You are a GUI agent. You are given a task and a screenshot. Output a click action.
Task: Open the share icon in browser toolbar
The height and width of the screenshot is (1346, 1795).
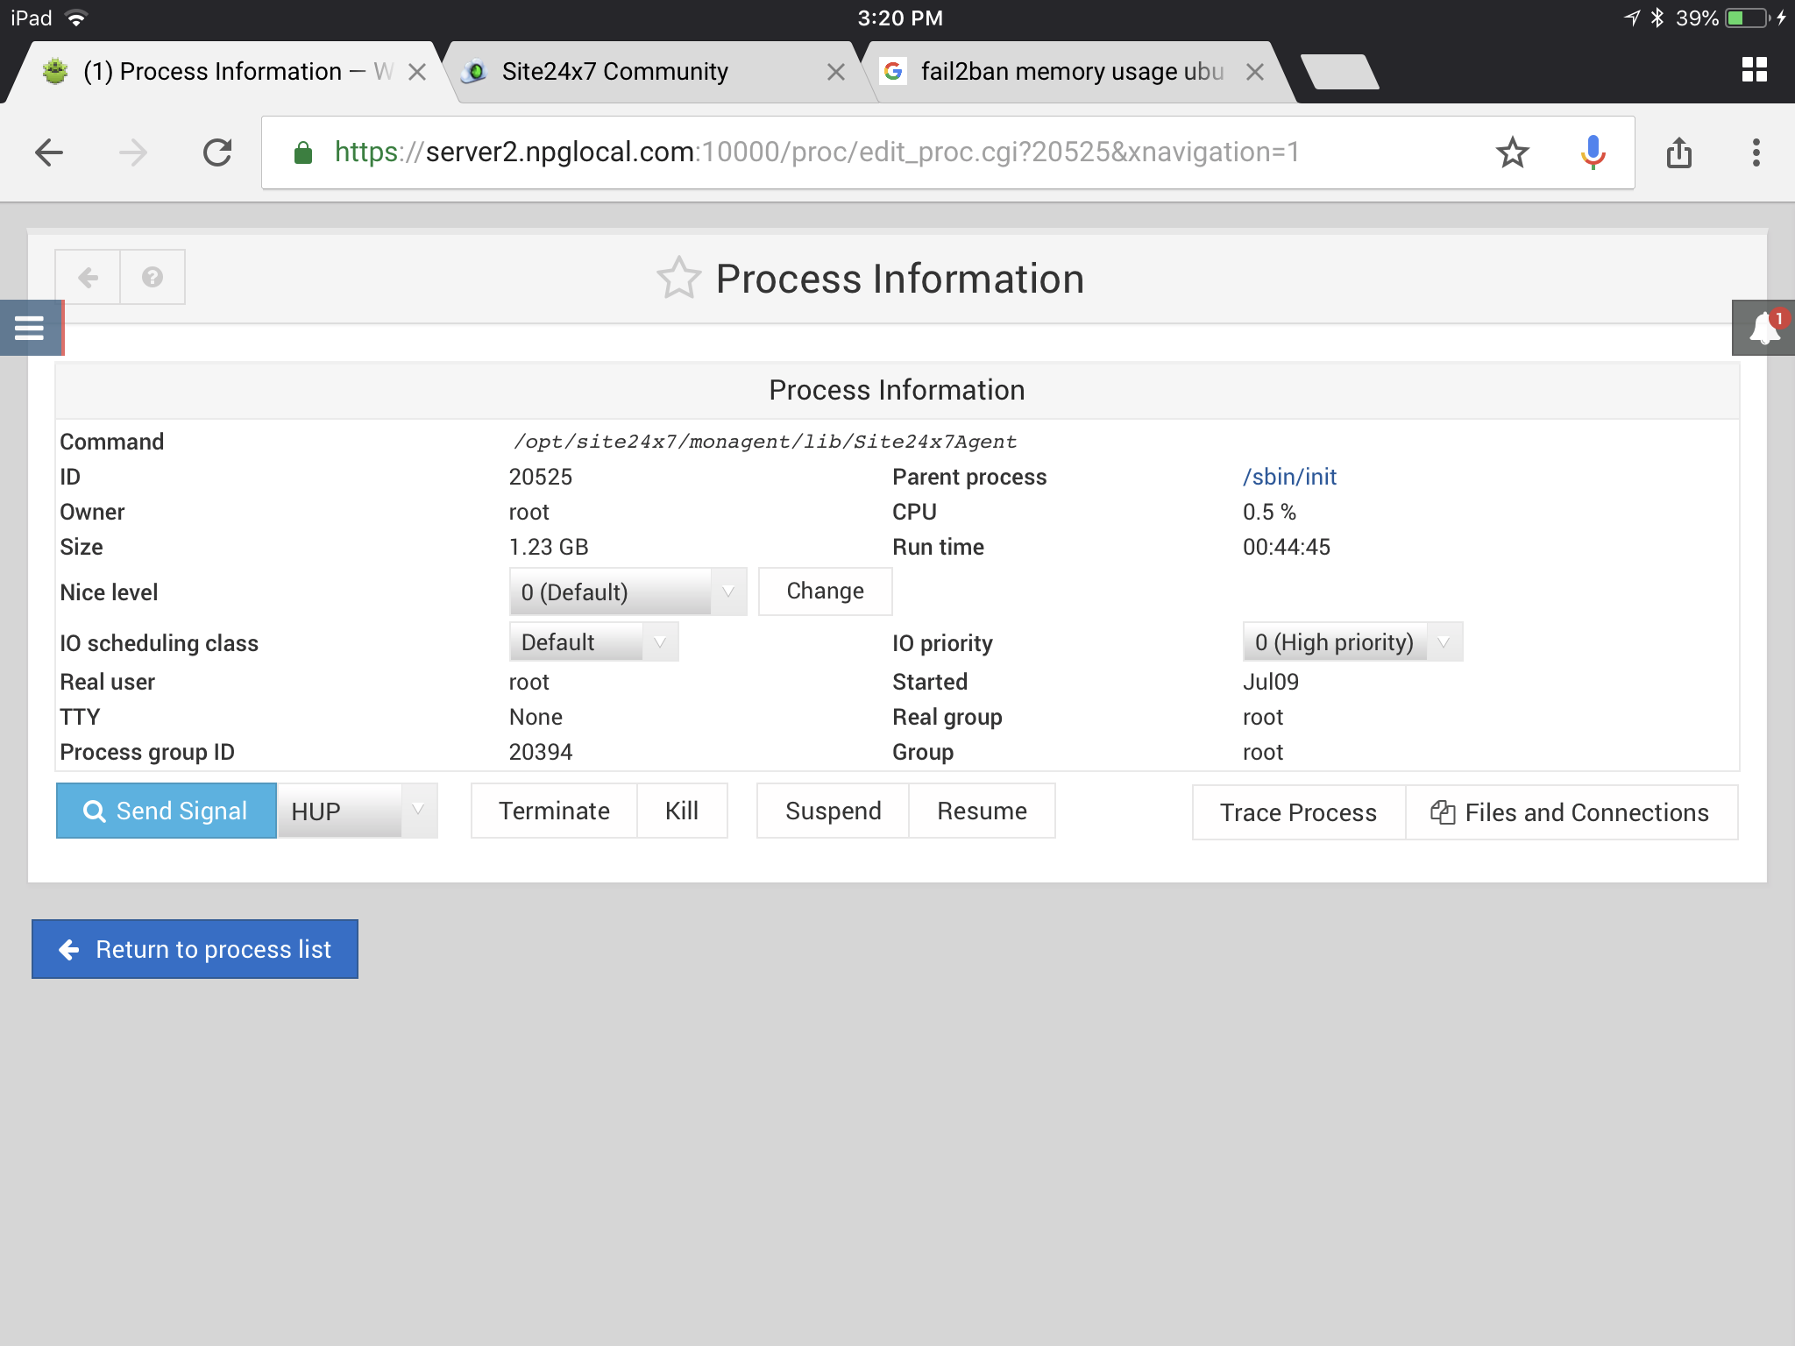1678,152
